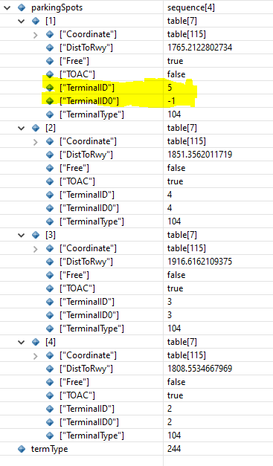Click the diamond icon beside [2]
This screenshot has height=466, width=273.
[x=36, y=128]
